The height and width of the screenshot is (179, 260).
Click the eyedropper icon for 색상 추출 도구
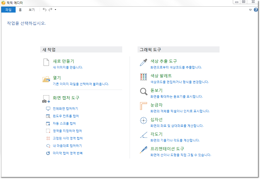coord(143,62)
